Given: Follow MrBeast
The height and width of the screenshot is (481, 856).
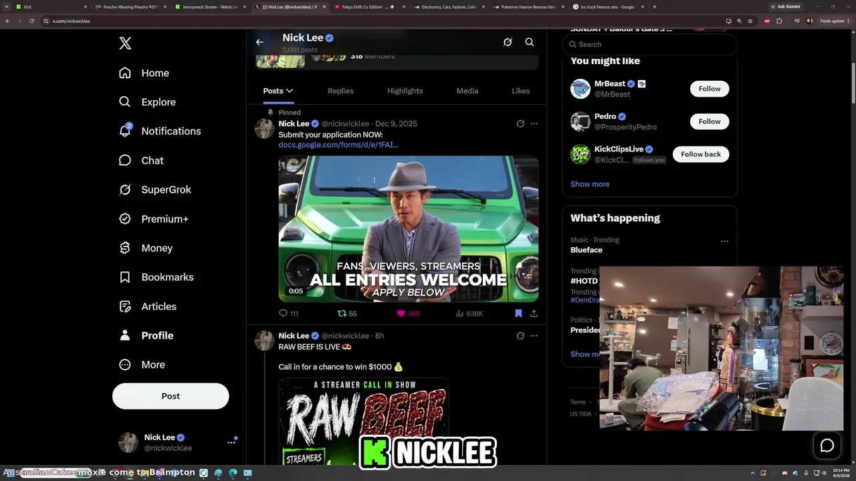Looking at the screenshot, I should (x=710, y=89).
